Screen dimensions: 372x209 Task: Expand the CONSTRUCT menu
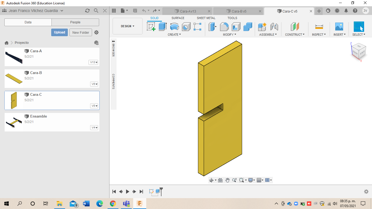pyautogui.click(x=295, y=35)
